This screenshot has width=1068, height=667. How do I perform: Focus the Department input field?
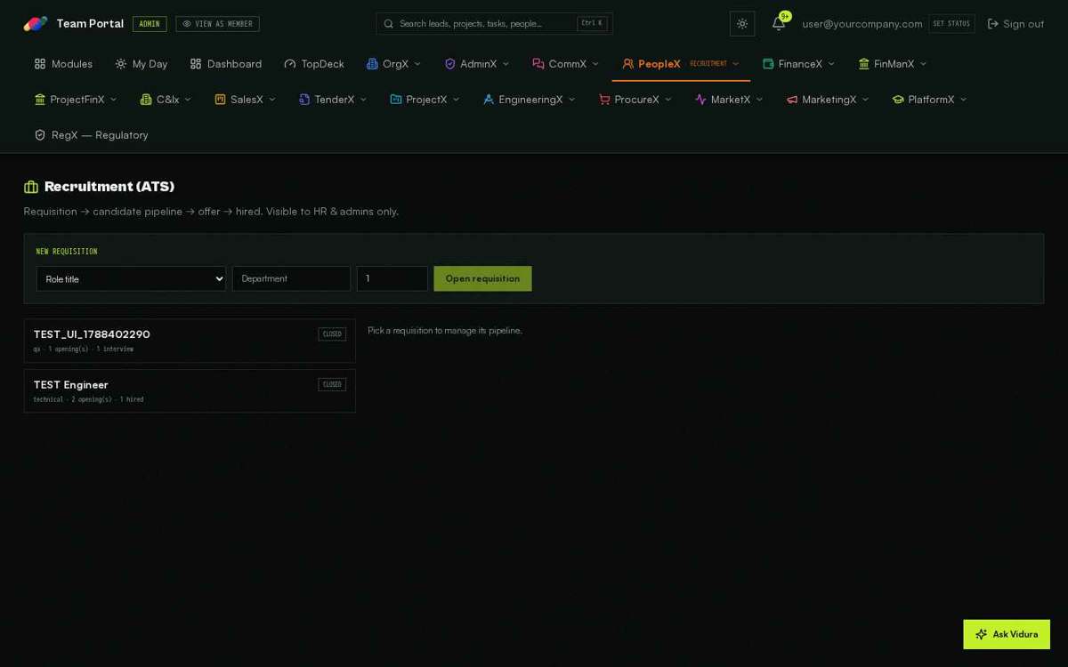click(x=291, y=278)
